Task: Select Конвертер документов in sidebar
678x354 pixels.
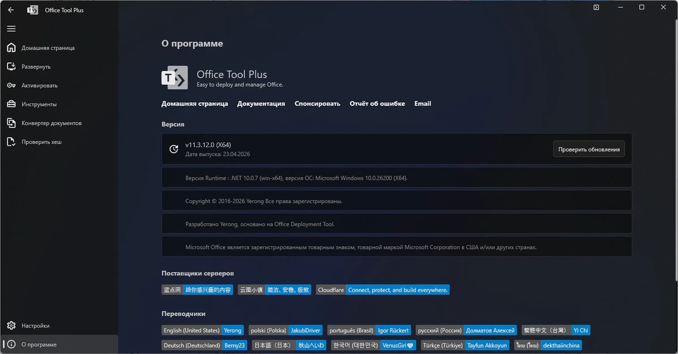Action: [x=59, y=123]
